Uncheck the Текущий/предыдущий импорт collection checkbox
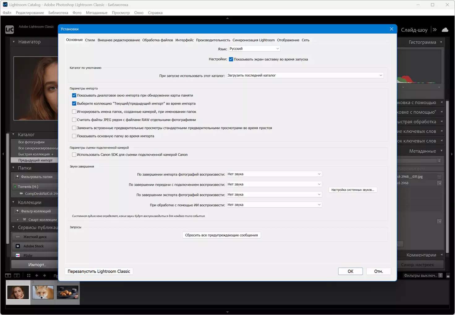The width and height of the screenshot is (455, 315). [x=74, y=103]
